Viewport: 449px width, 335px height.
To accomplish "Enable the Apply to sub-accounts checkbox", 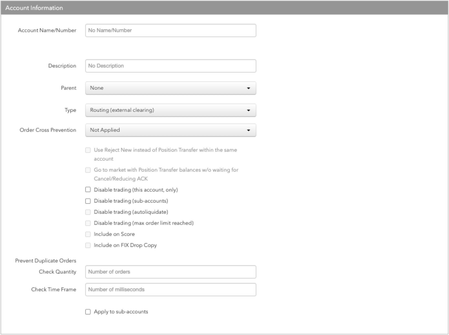I will tap(88, 312).
